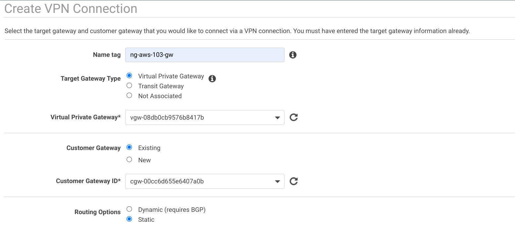Refresh the Customer Gateway ID list
Image resolution: width=515 pixels, height=232 pixels.
tap(294, 181)
